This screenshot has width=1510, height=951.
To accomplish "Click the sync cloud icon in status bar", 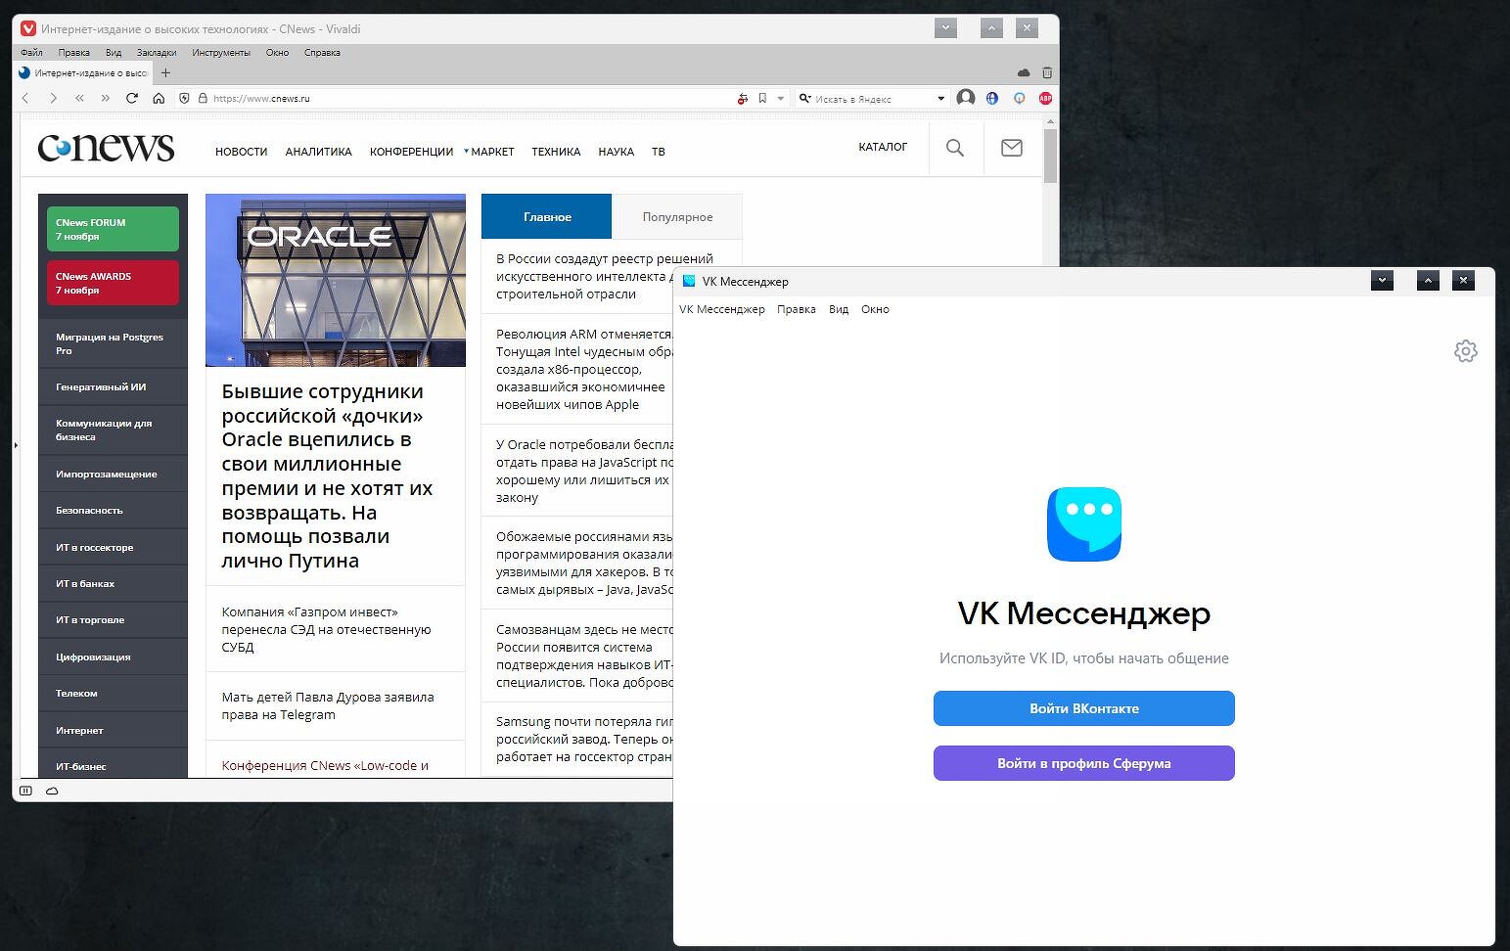I will coord(52,791).
